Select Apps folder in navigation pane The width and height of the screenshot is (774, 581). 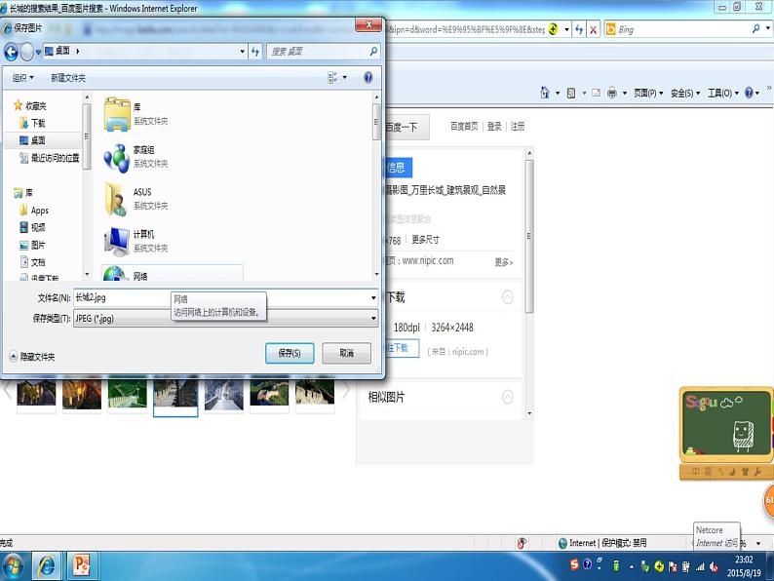[x=34, y=211]
